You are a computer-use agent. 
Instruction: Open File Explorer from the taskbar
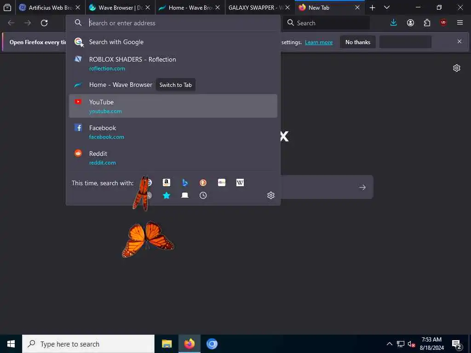(167, 344)
